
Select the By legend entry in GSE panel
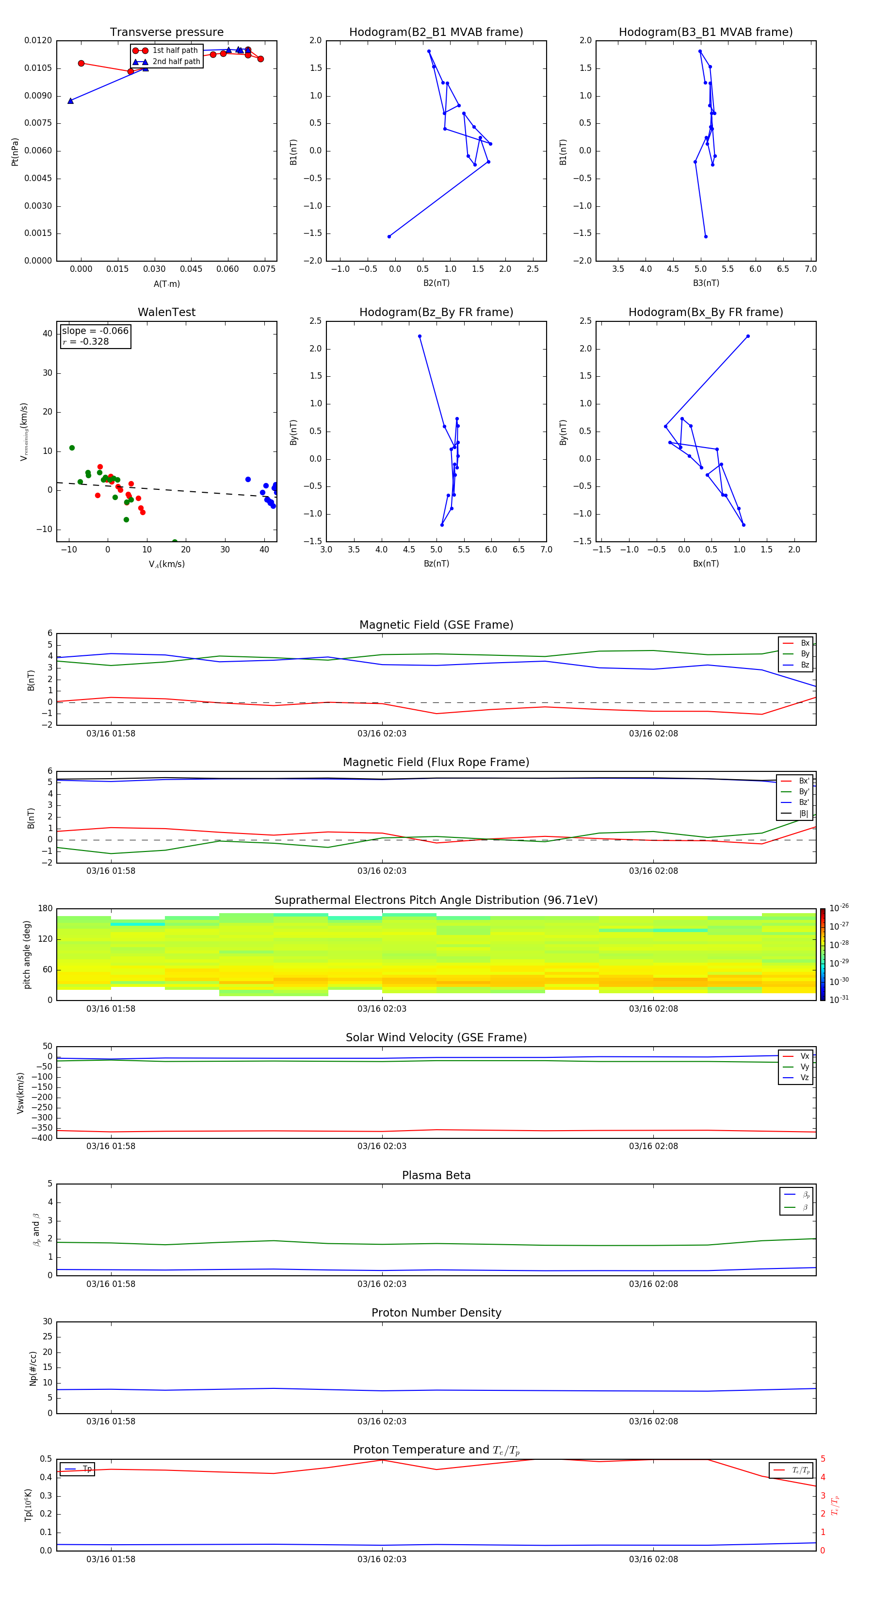click(x=796, y=653)
